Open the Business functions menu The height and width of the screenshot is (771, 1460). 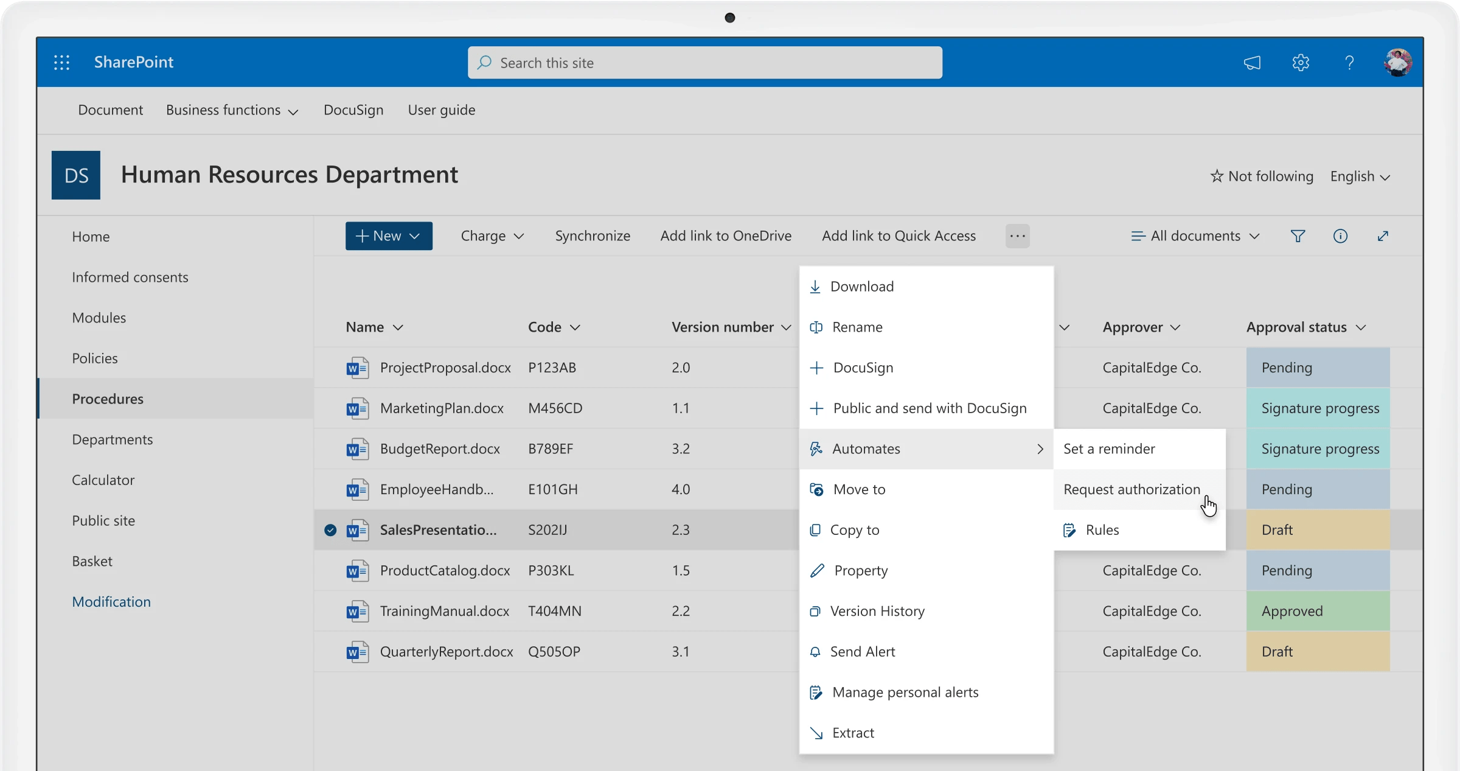(232, 110)
